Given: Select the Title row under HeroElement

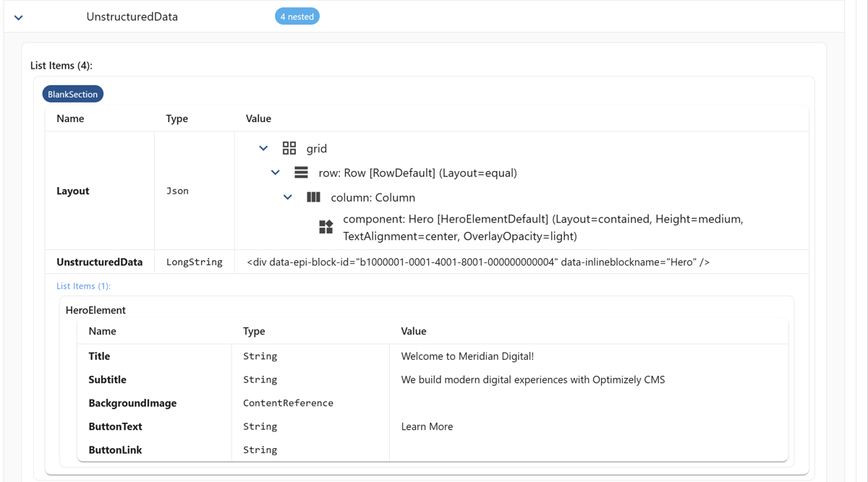Looking at the screenshot, I should pyautogui.click(x=98, y=356).
